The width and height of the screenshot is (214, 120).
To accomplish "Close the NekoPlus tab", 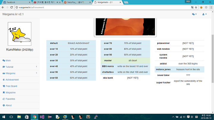I will (x=90, y=2).
